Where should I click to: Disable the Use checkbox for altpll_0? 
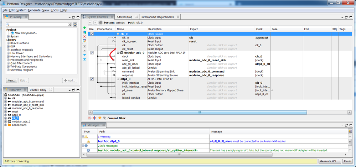[92, 79]
